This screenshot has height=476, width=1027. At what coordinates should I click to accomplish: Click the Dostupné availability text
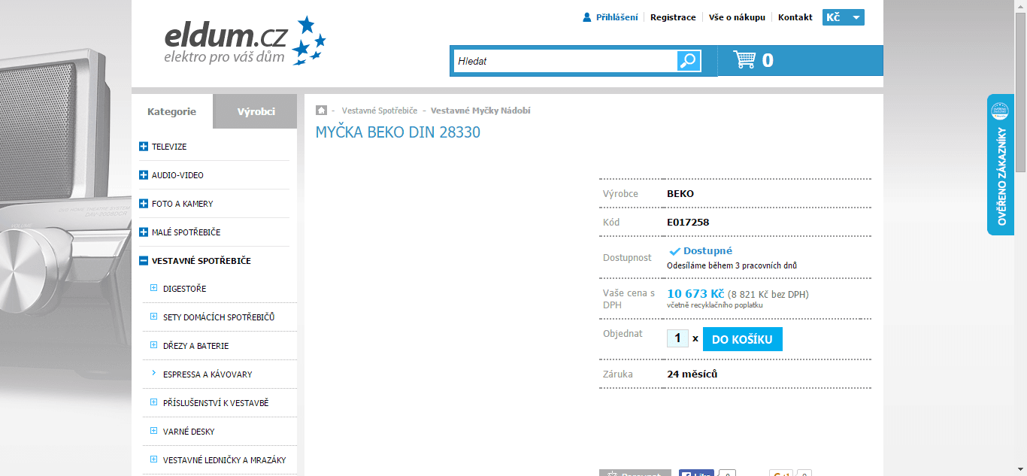click(x=707, y=251)
